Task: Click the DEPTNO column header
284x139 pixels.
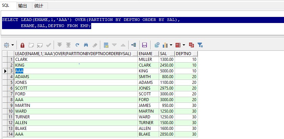Action: tap(183, 54)
